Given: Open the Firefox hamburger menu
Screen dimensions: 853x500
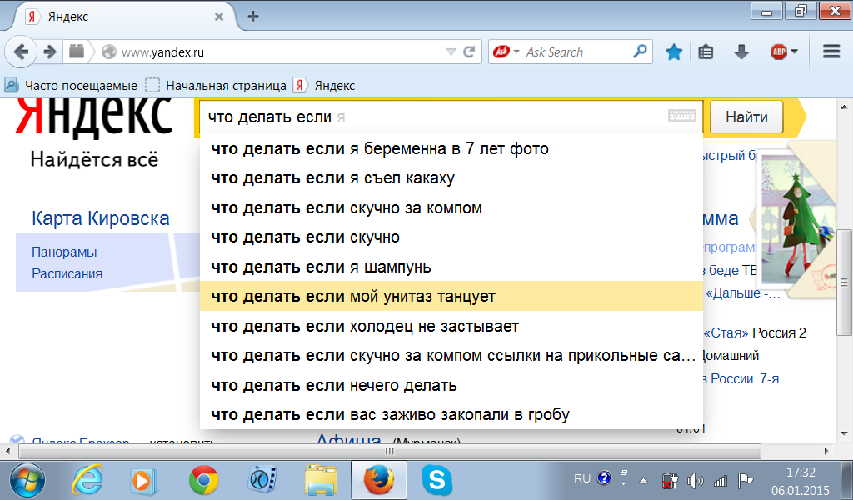Looking at the screenshot, I should pos(831,52).
